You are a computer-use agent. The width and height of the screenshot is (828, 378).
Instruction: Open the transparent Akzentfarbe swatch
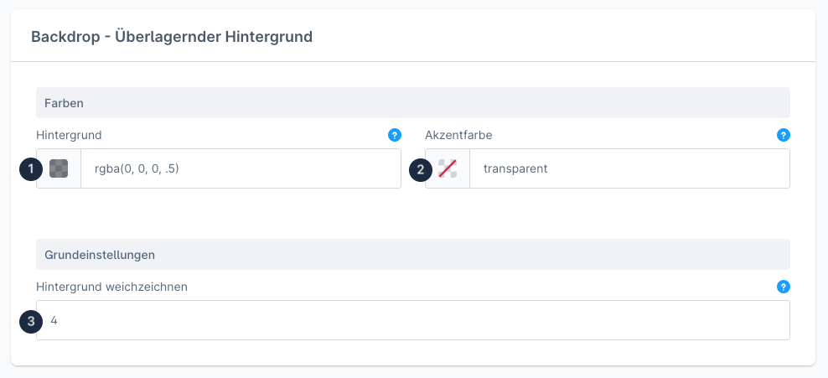click(x=448, y=168)
